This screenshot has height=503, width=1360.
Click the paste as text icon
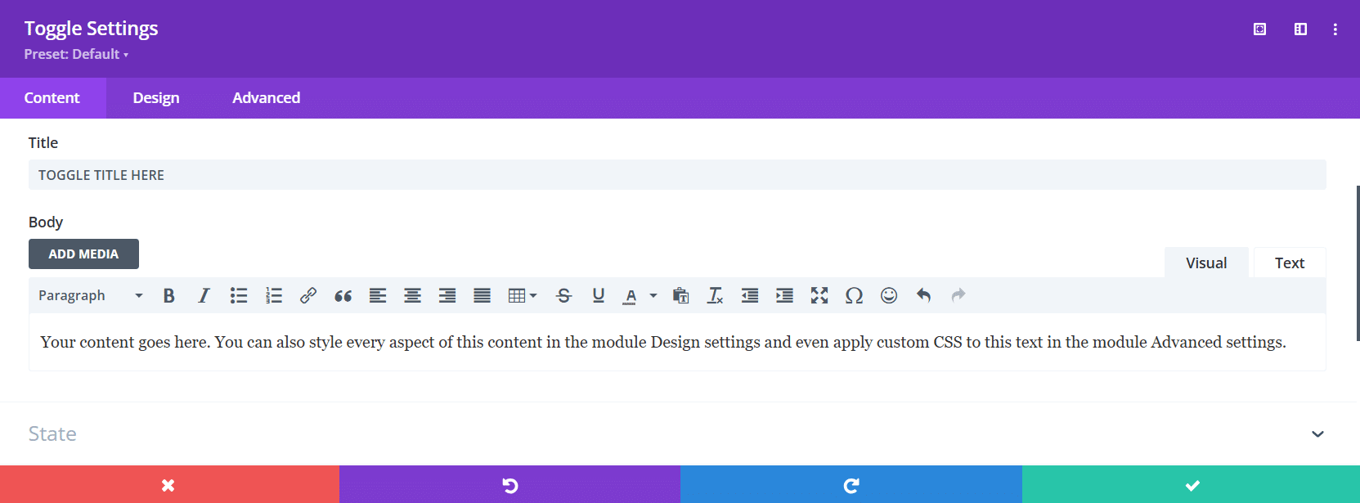(x=680, y=296)
